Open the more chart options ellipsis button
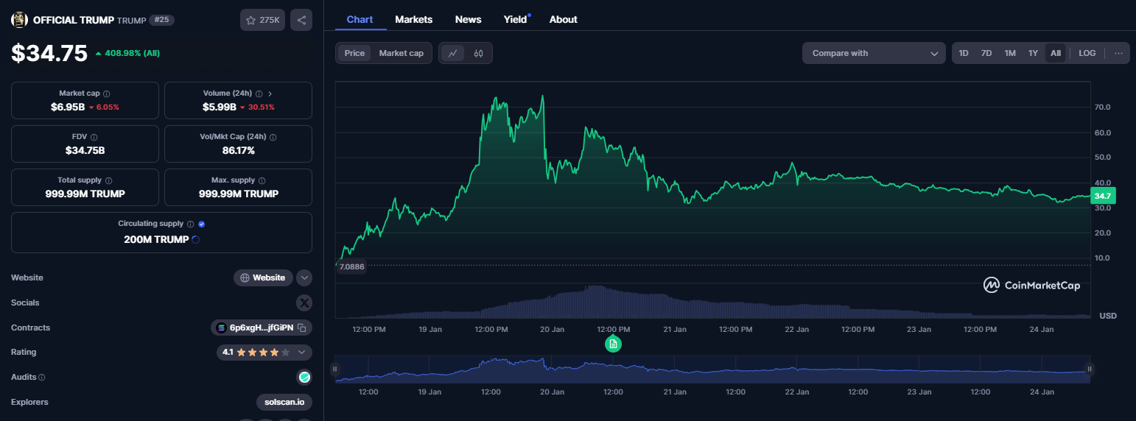Screen dimensions: 1136x421 (x=1118, y=53)
